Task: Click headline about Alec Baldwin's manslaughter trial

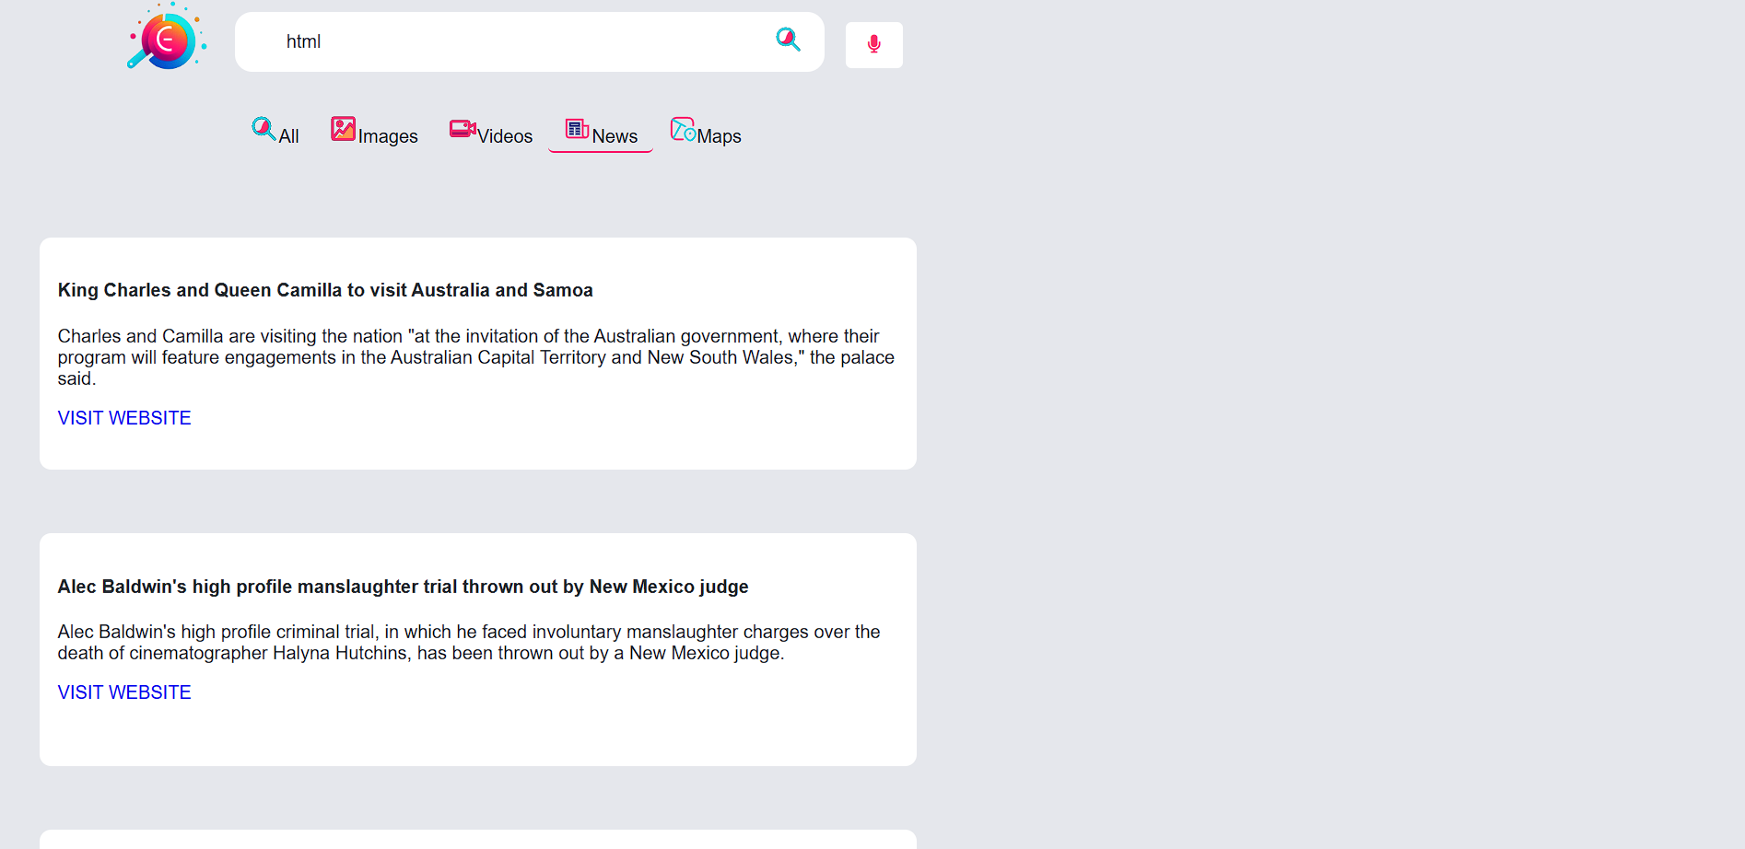Action: 403,587
